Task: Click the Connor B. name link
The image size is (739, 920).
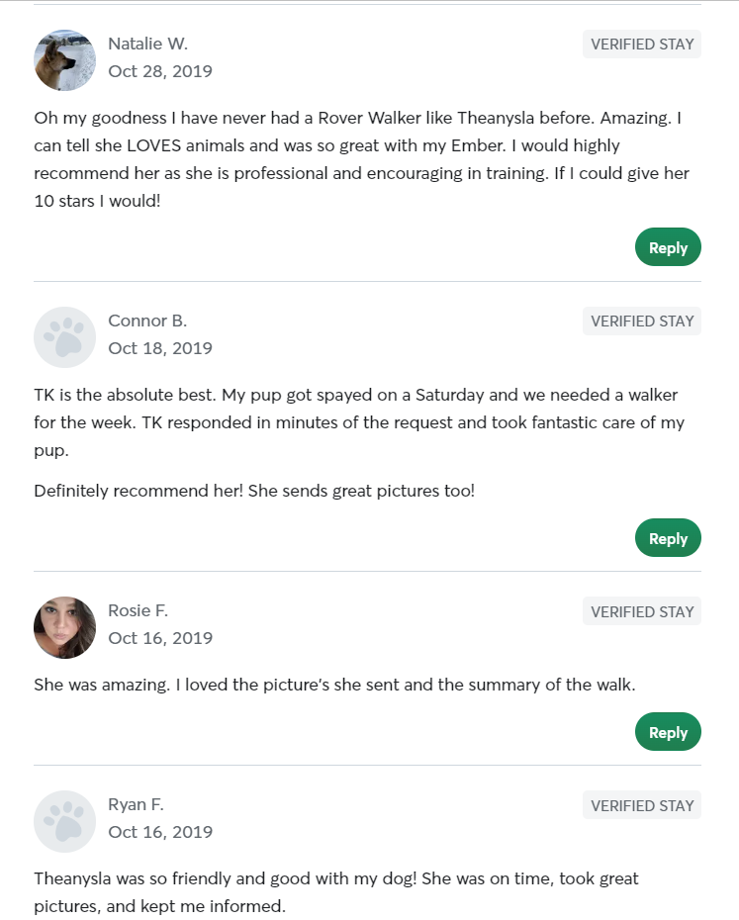Action: [147, 321]
